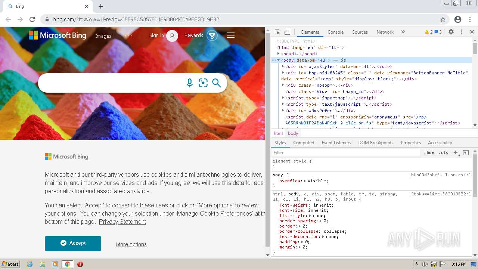Bookmark this page with the star icon
Viewport: 478px width, 269px height.
coord(443,19)
